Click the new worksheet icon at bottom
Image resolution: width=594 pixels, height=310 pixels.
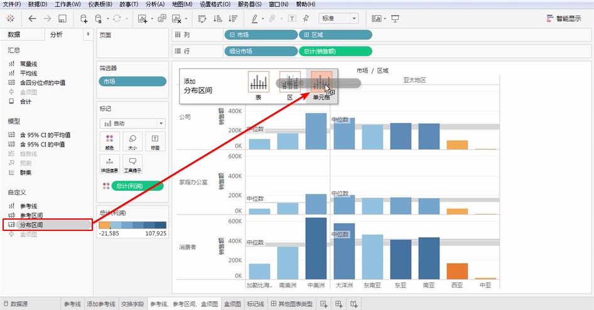(324, 304)
